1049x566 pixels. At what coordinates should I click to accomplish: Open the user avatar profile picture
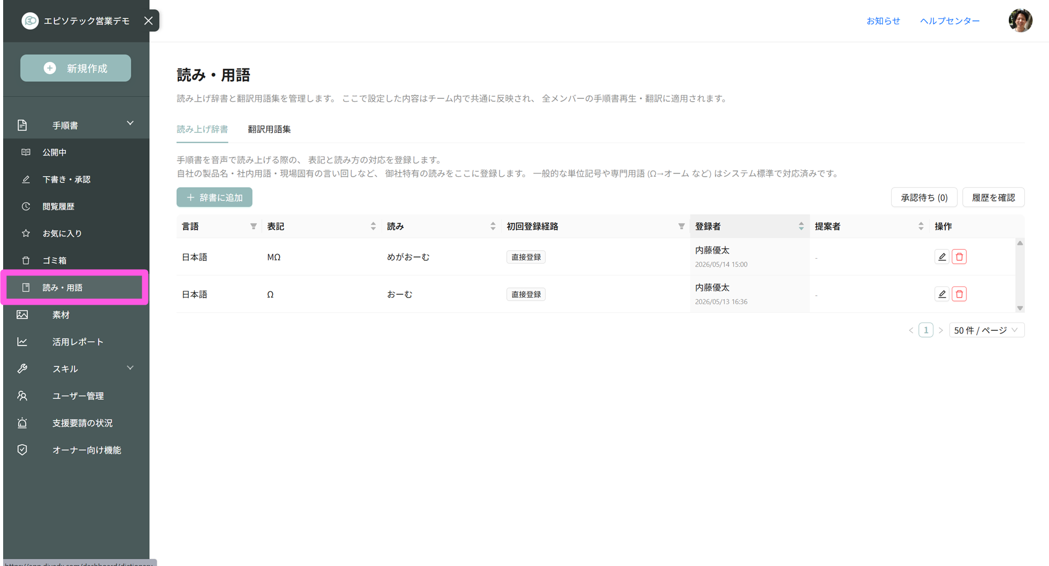click(x=1020, y=21)
